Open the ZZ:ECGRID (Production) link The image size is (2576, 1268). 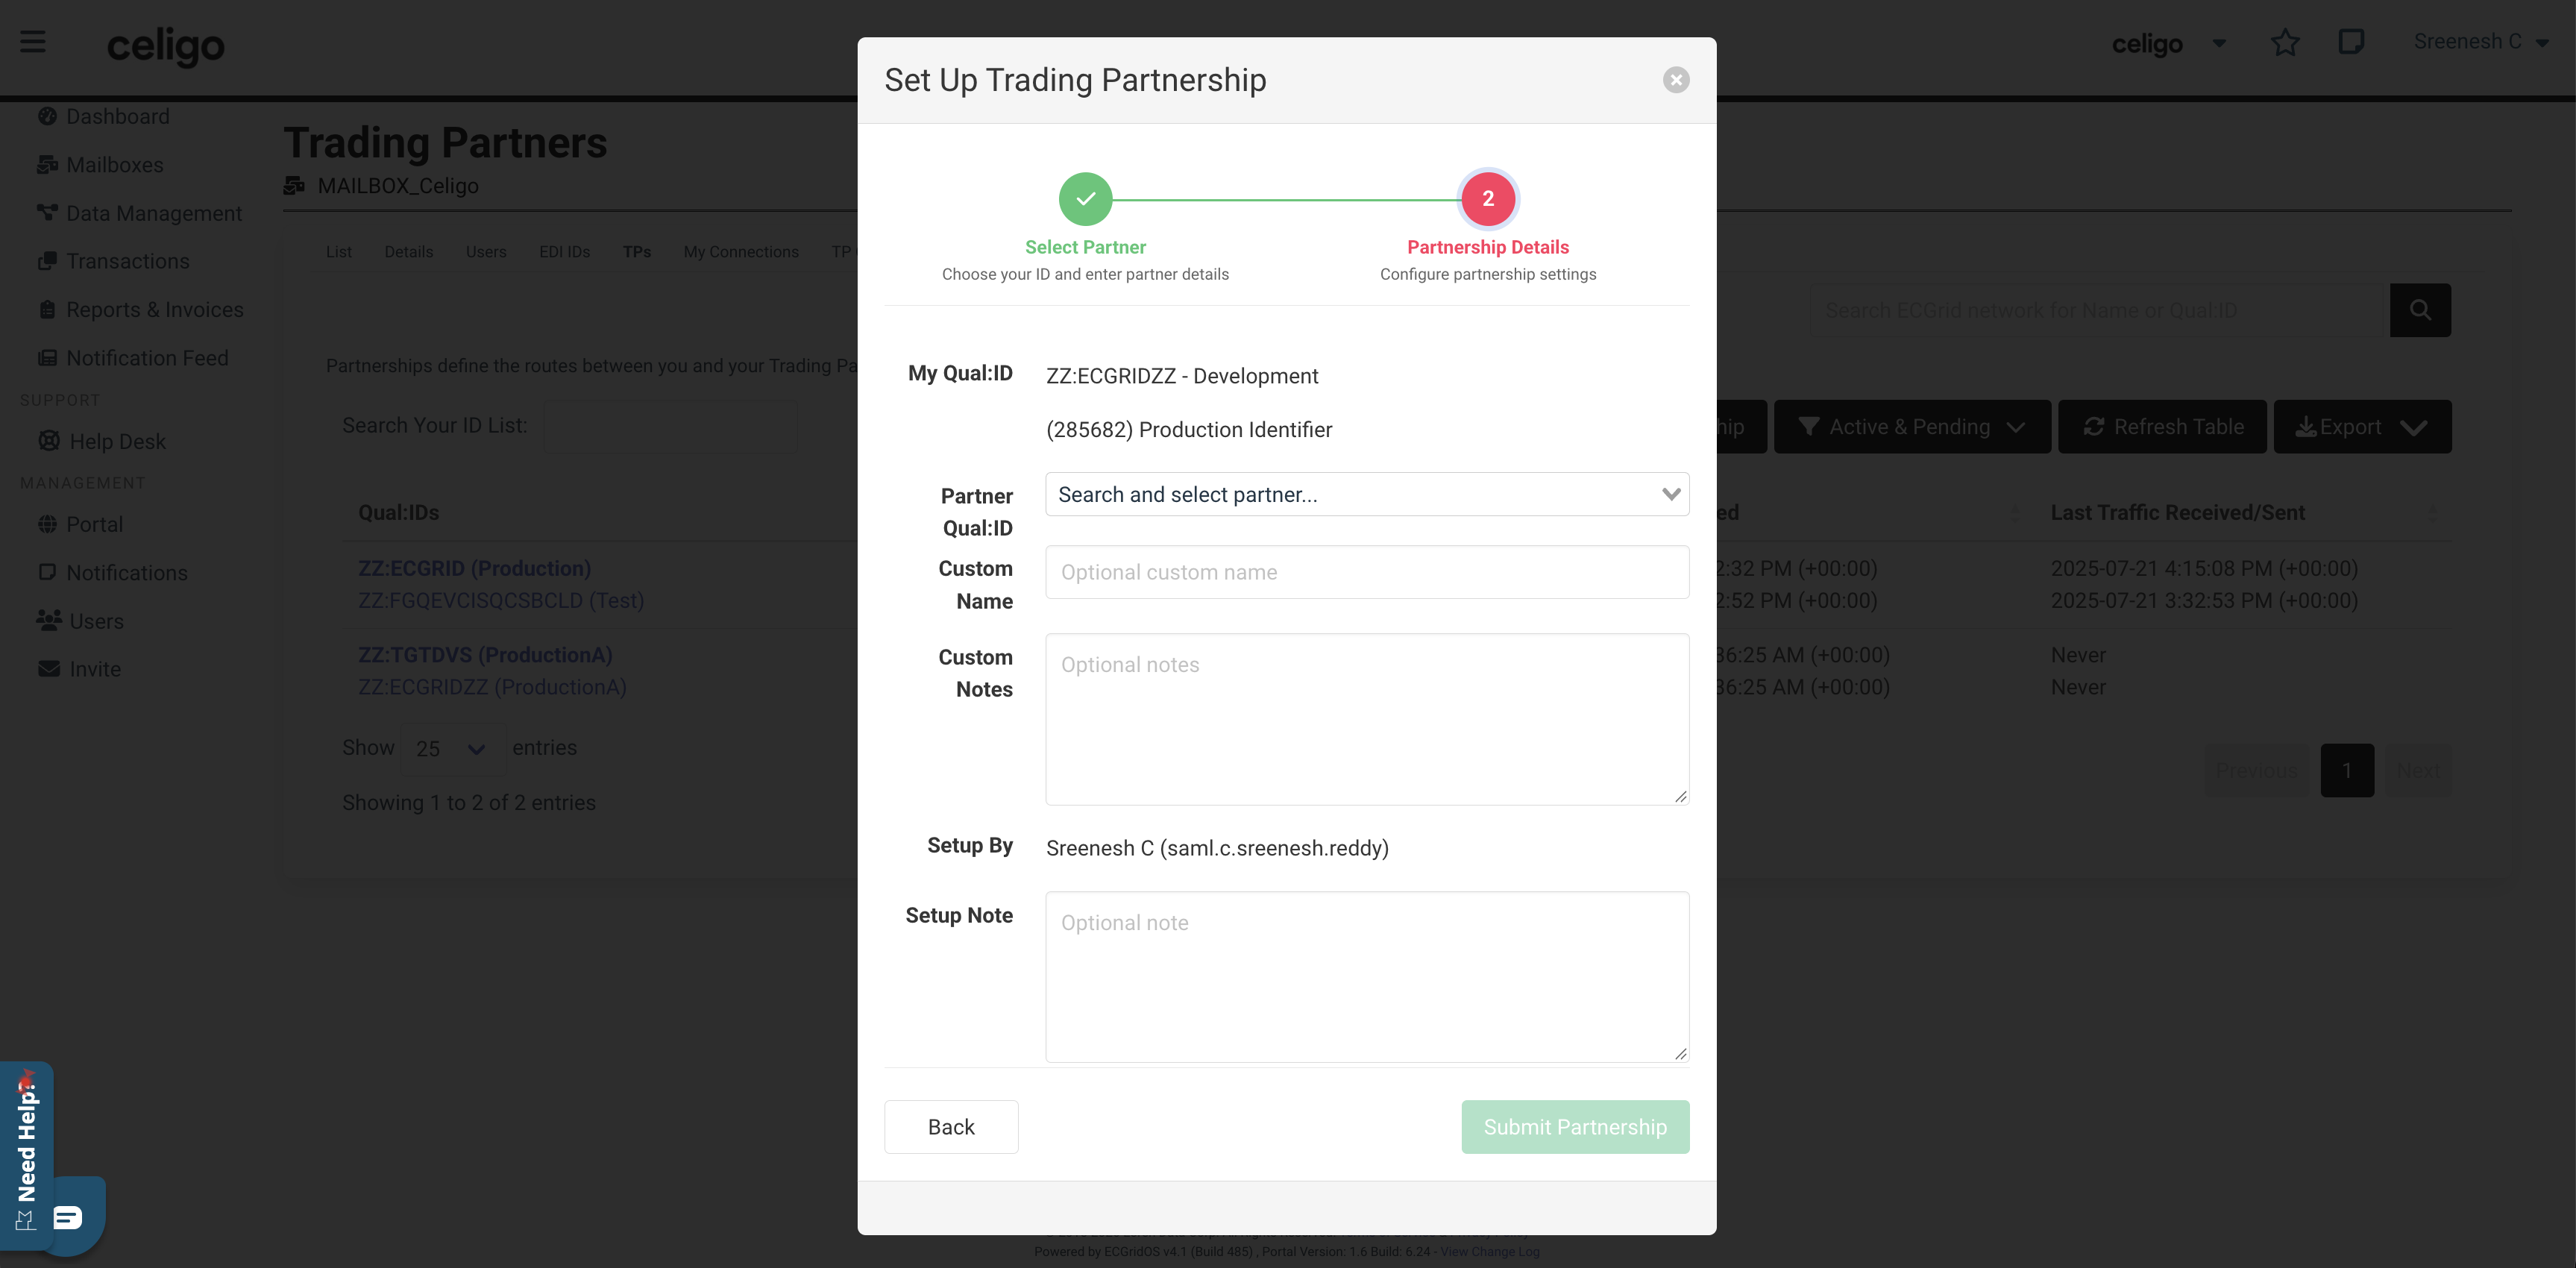point(475,568)
